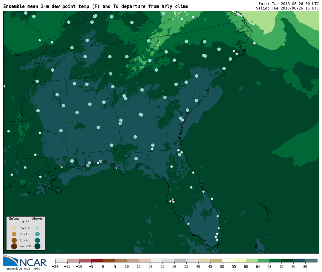Pick the pale yellow 50 to 55 colorbar segment
Viewport: 322px width, 272px height.
228,260
